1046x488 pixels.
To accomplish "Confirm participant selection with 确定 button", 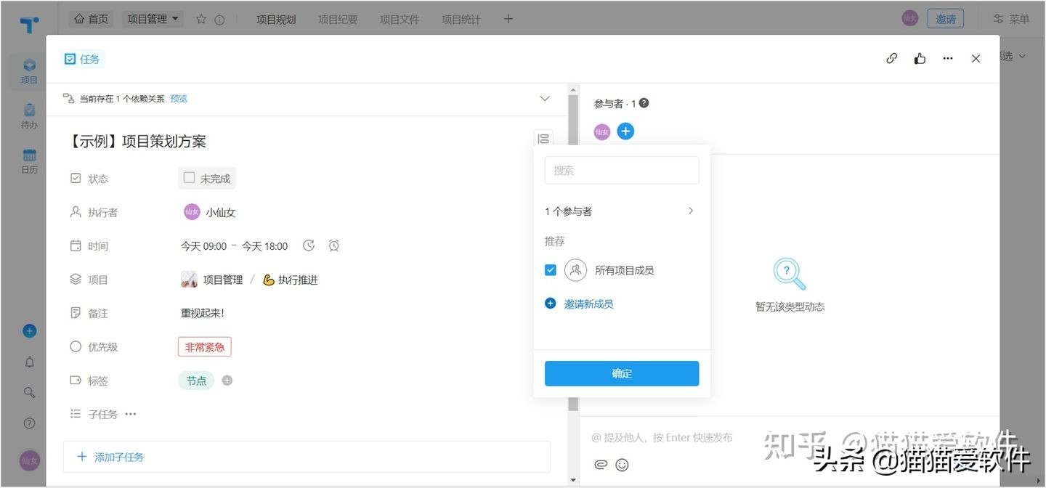I will tap(622, 373).
